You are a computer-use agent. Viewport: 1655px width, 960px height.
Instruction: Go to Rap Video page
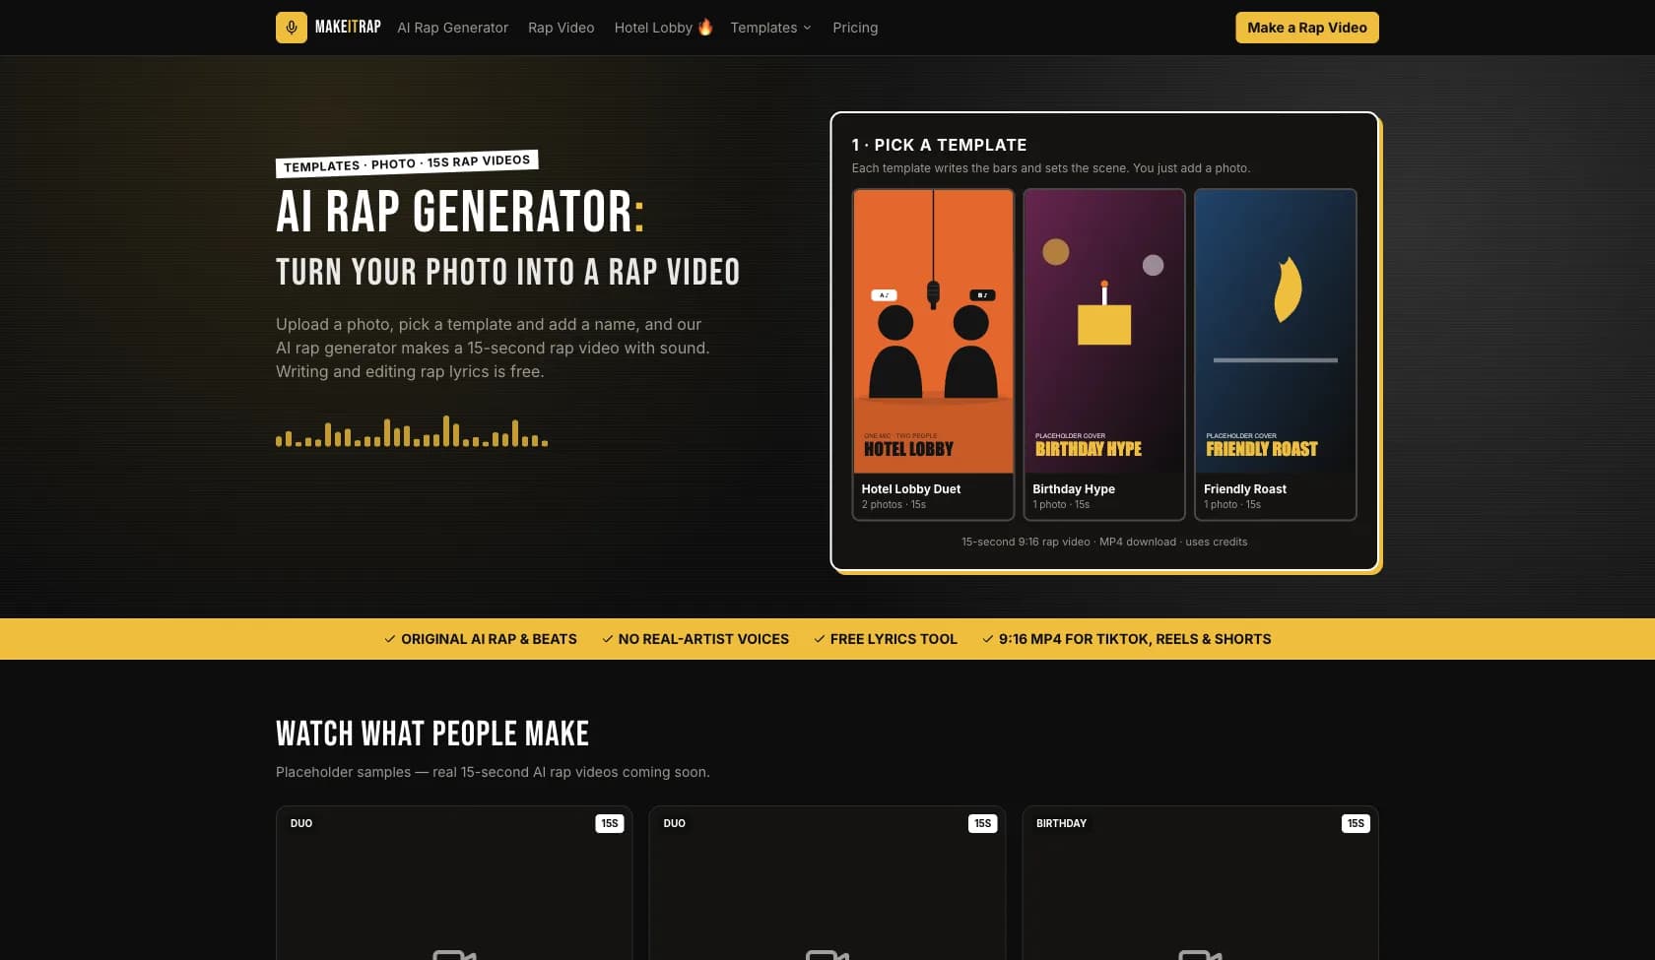coord(562,28)
